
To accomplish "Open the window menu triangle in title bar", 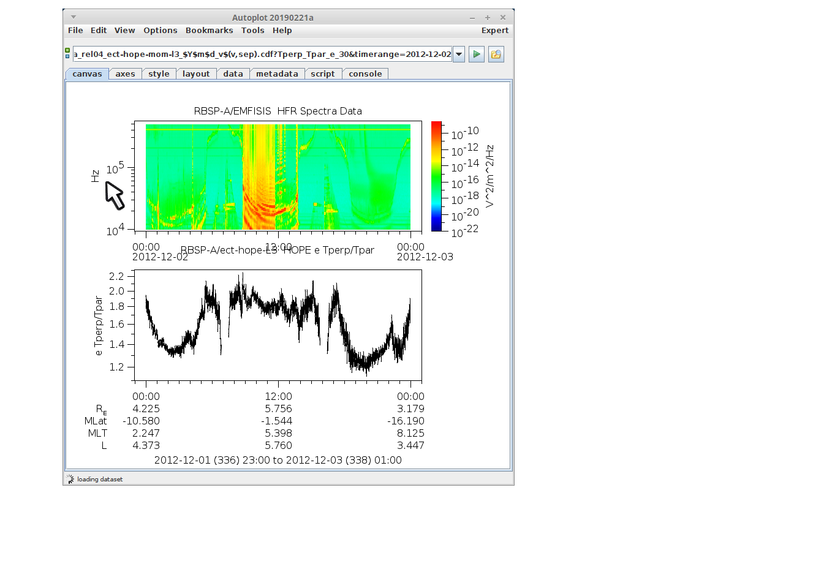I will click(x=74, y=17).
